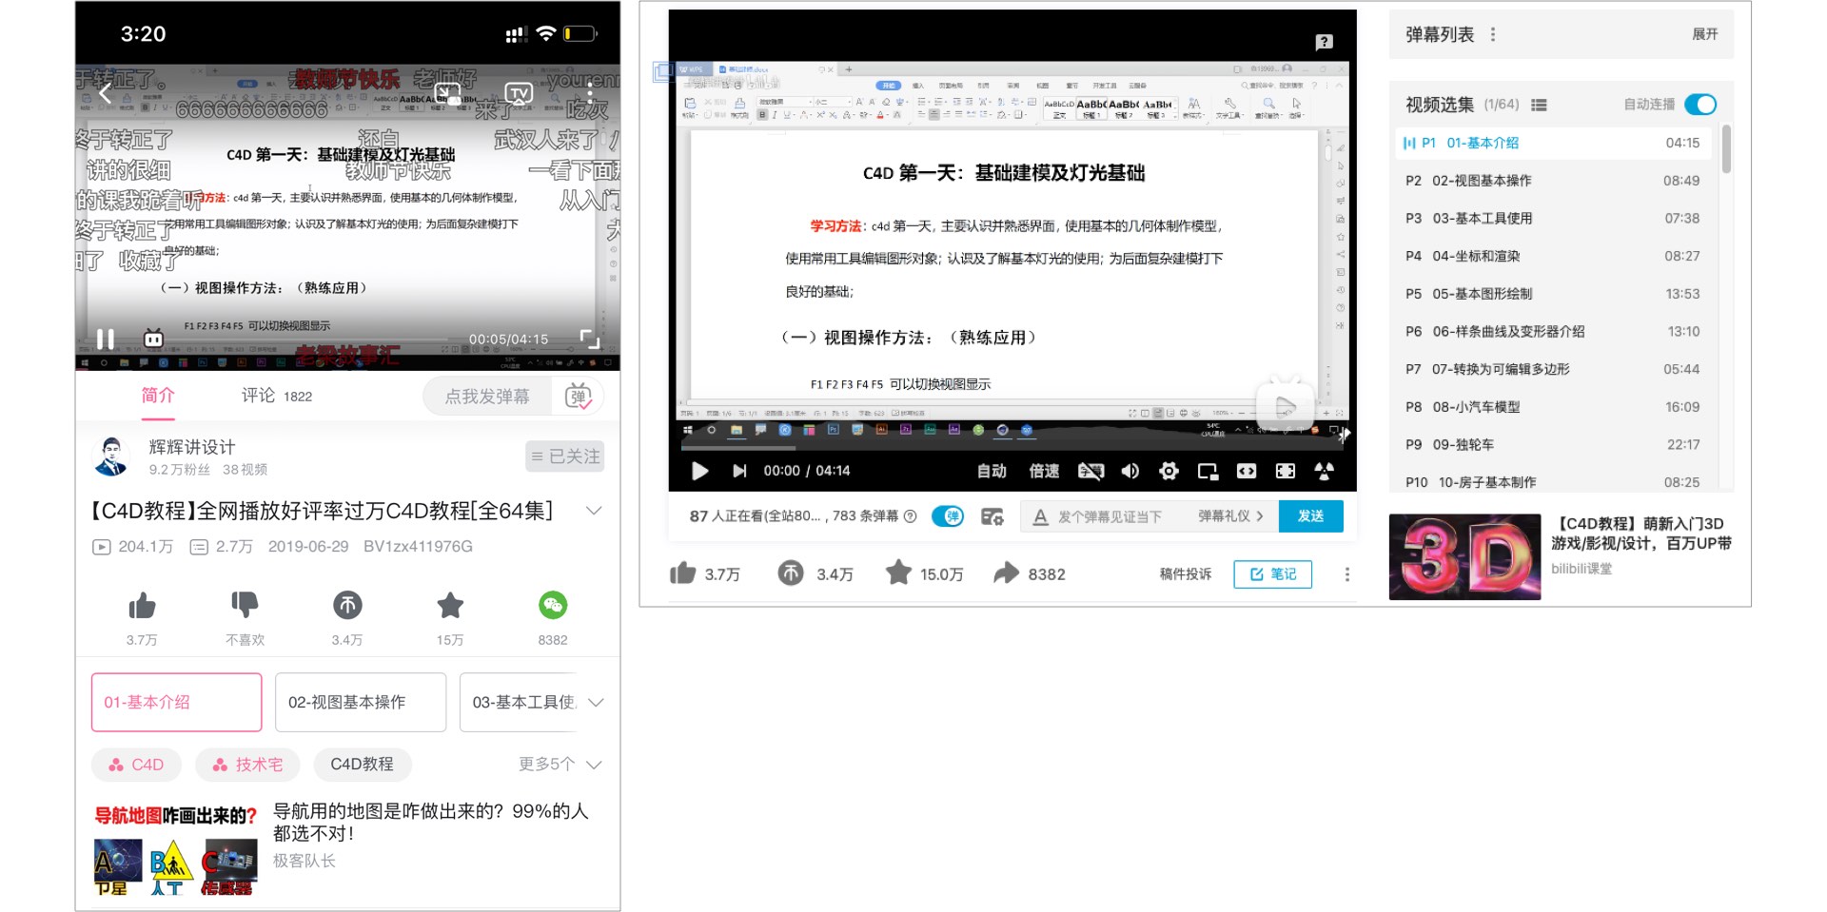The width and height of the screenshot is (1827, 912).
Task: Seek on the desktop player progress bar
Action: pyautogui.click(x=1012, y=448)
